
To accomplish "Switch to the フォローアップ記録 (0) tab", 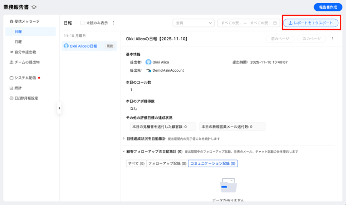I will (167, 164).
